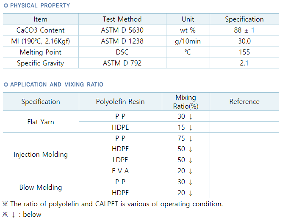Select the Test Method column header
The height and width of the screenshot is (221, 288).
(x=122, y=19)
